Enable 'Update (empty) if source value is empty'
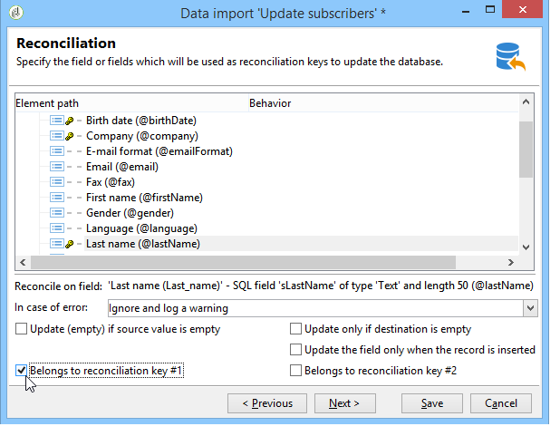 click(x=22, y=330)
